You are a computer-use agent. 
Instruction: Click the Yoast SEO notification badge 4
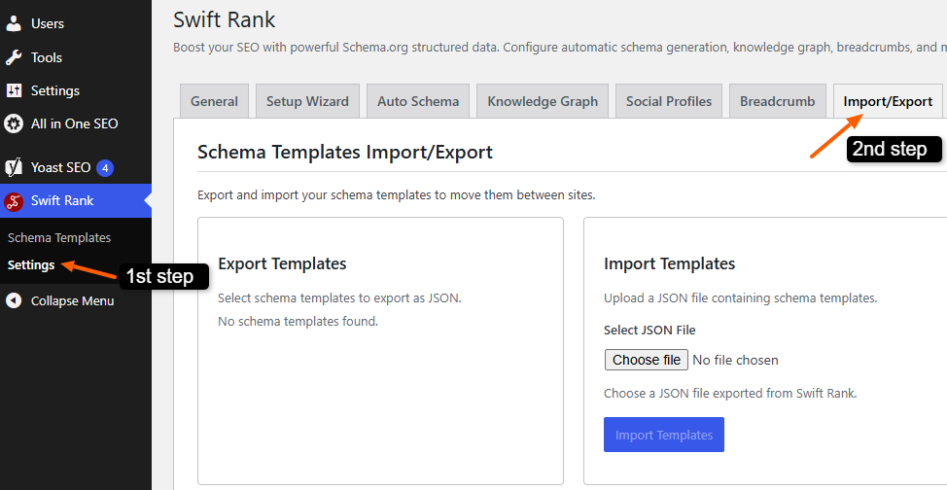tap(105, 168)
